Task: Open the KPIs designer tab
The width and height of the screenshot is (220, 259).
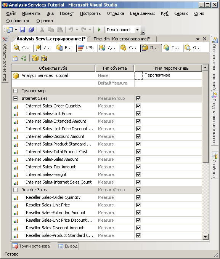Action: pyautogui.click(x=87, y=48)
